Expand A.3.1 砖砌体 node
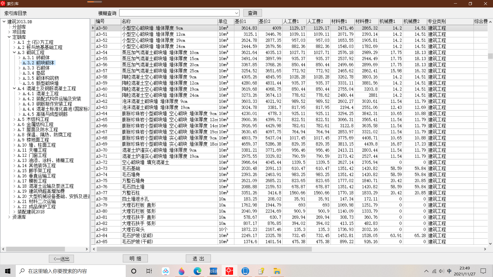This screenshot has width=493, height=277. tap(20, 58)
